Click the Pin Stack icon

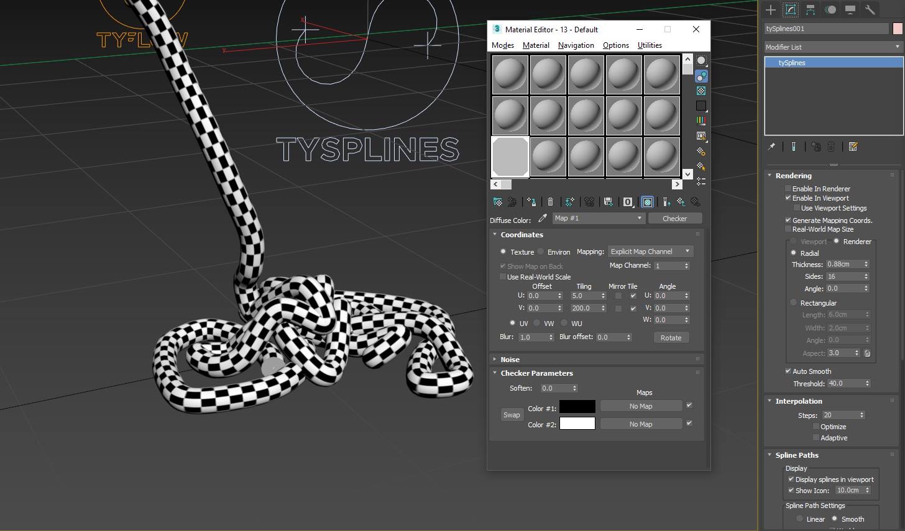coord(772,147)
